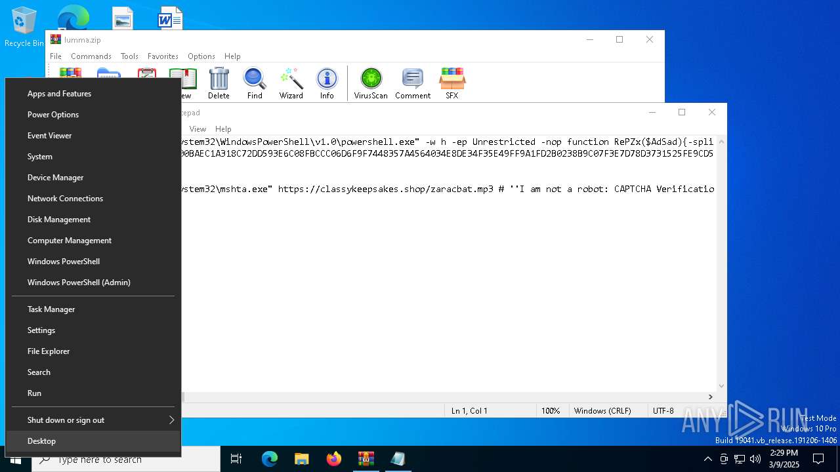Open WinRAR Options menu
840x472 pixels.
[x=201, y=56]
